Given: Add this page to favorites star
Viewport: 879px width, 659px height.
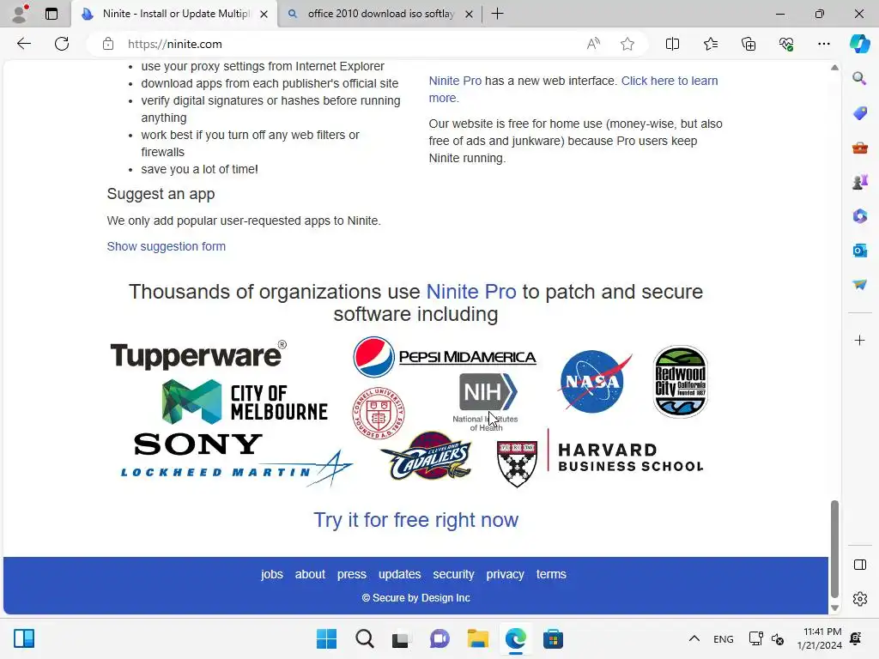Looking at the screenshot, I should (x=627, y=44).
